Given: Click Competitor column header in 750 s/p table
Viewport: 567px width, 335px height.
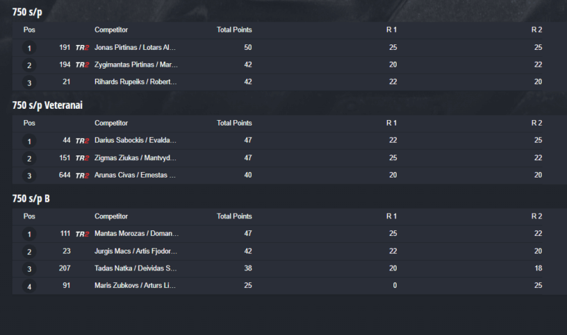Looking at the screenshot, I should point(111,30).
